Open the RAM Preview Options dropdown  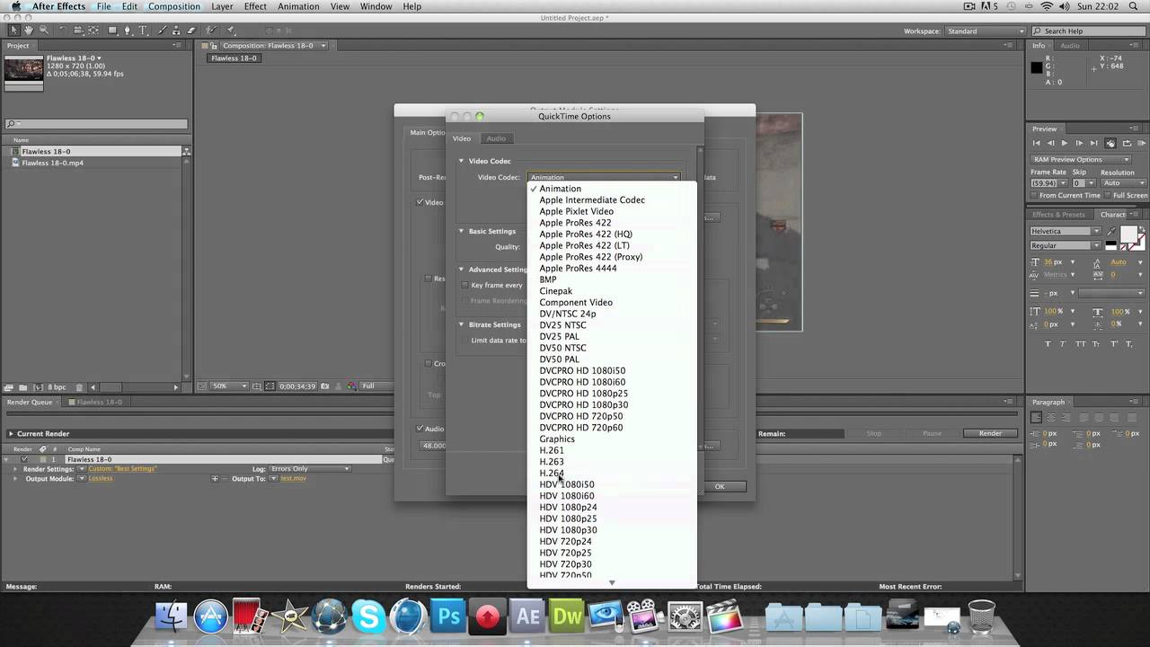1081,159
